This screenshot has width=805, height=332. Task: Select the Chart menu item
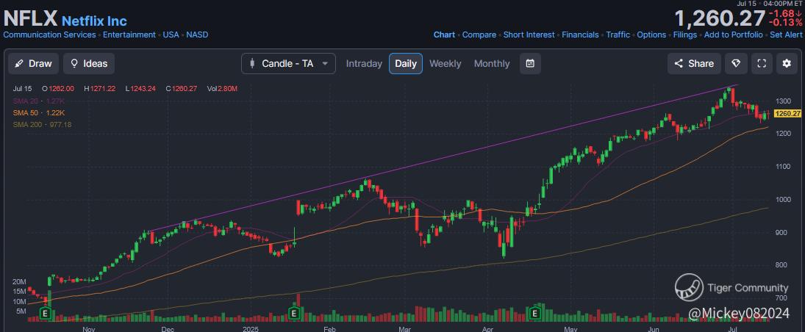click(x=444, y=35)
